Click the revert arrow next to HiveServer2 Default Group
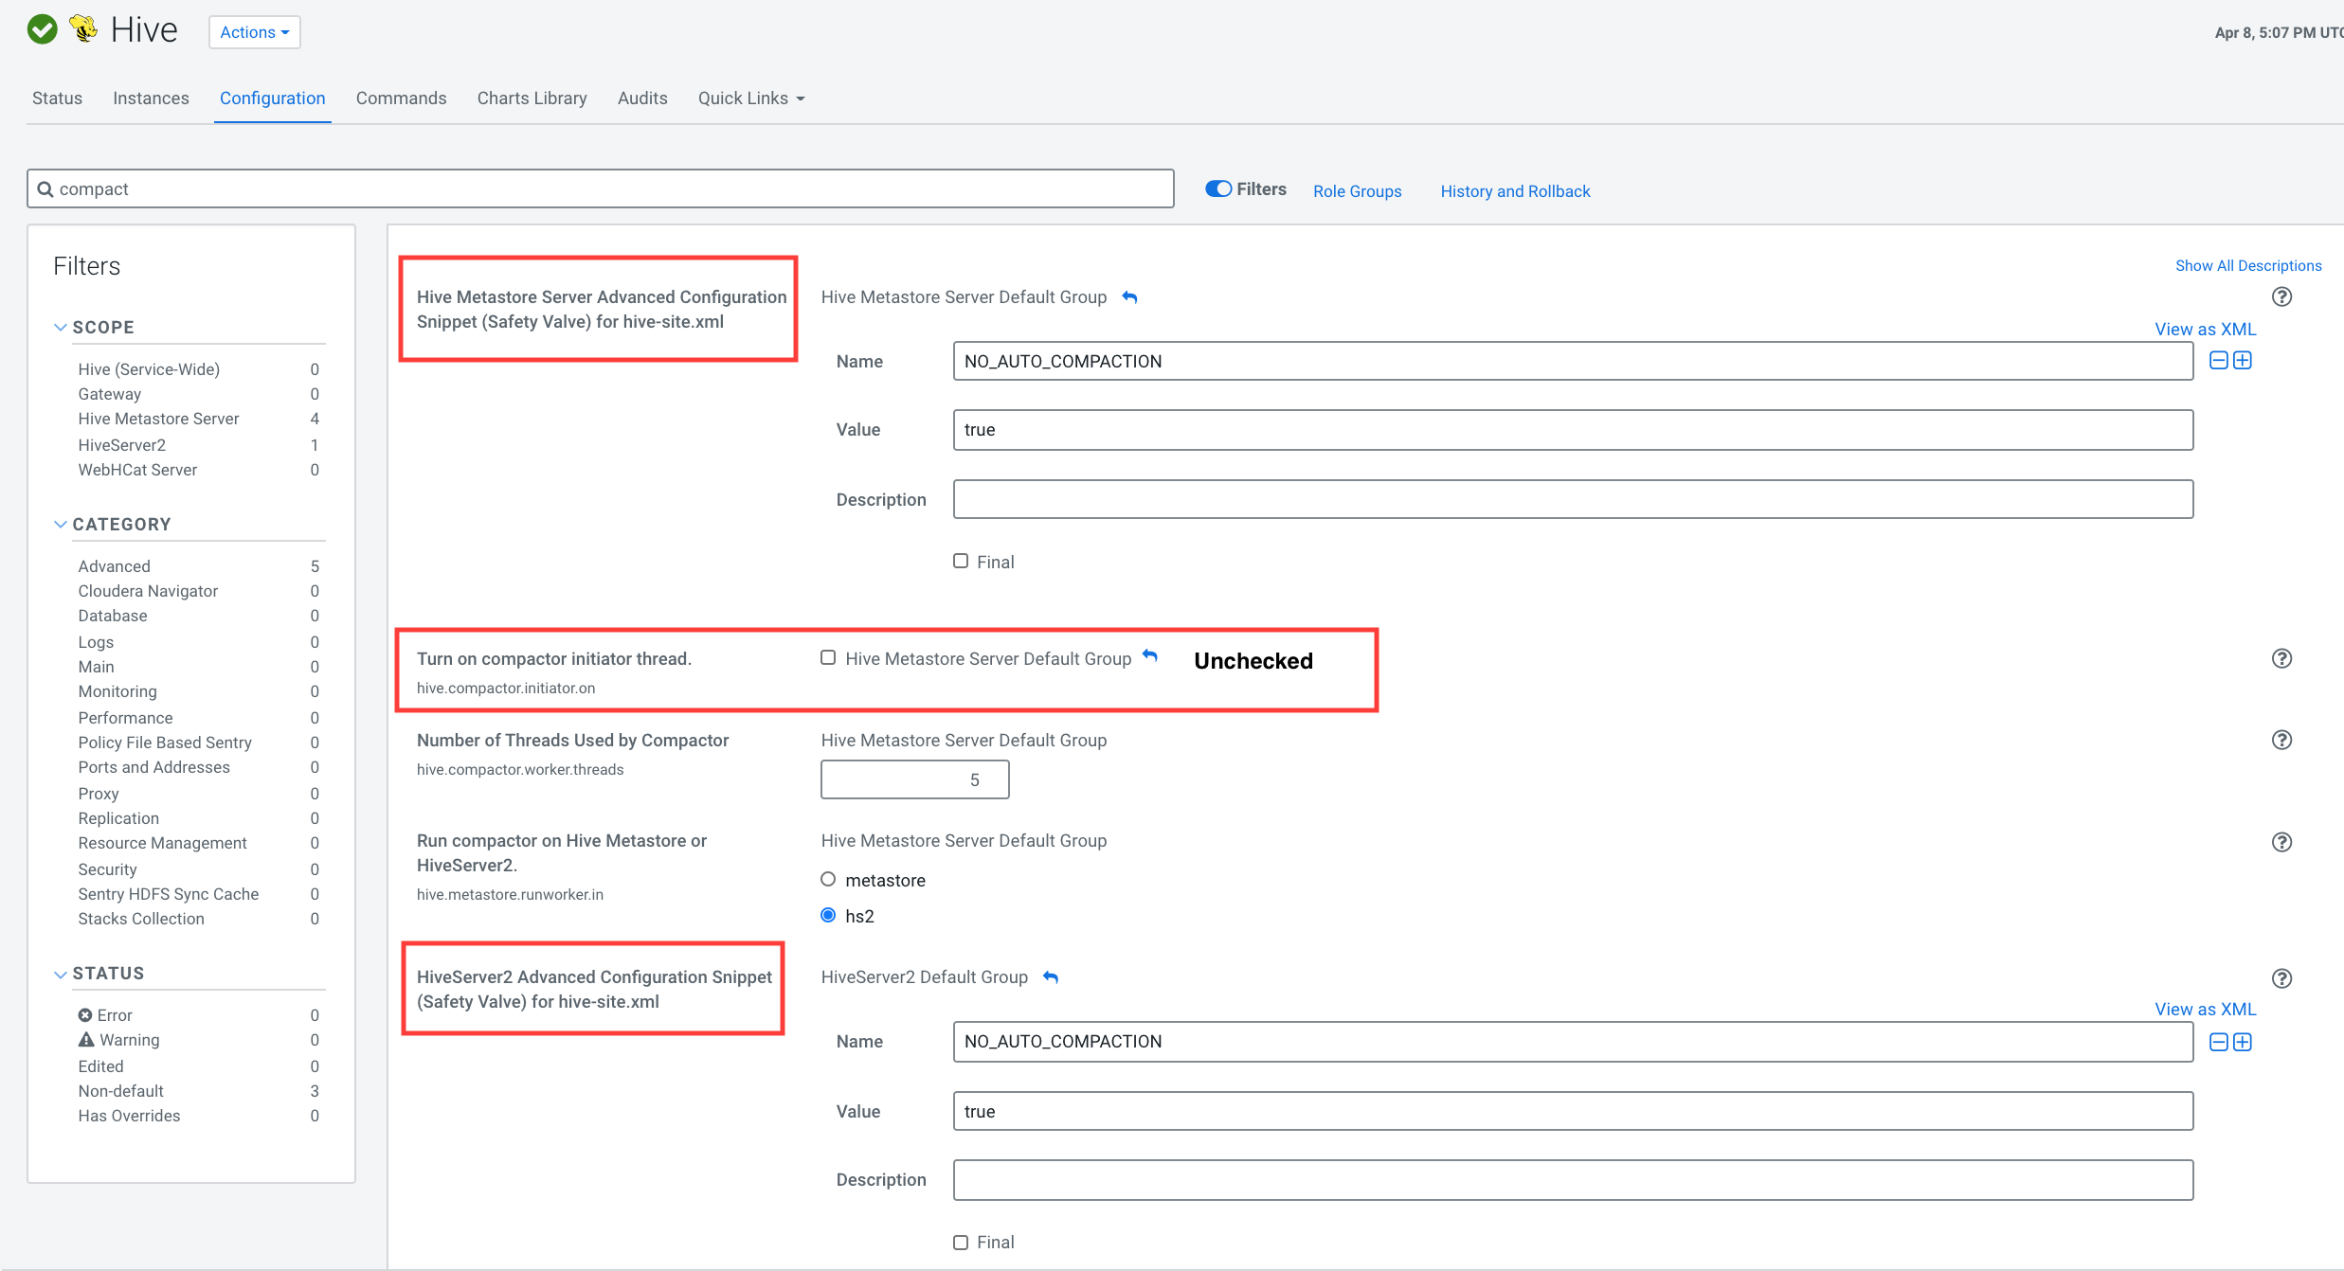The image size is (2344, 1271). [x=1050, y=977]
